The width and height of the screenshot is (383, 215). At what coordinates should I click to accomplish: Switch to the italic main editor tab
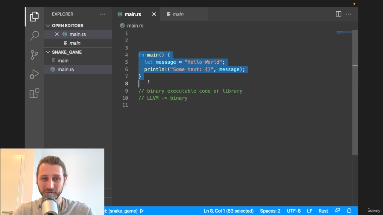tap(178, 14)
